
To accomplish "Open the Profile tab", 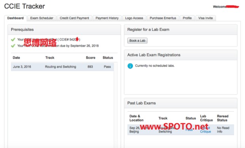I will [187, 18].
